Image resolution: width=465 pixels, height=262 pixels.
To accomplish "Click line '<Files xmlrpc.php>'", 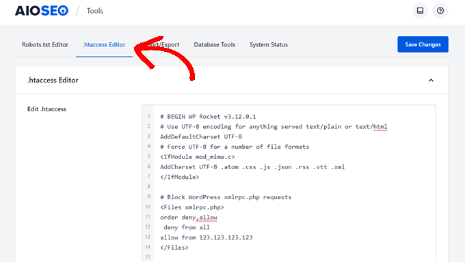I will coord(192,207).
